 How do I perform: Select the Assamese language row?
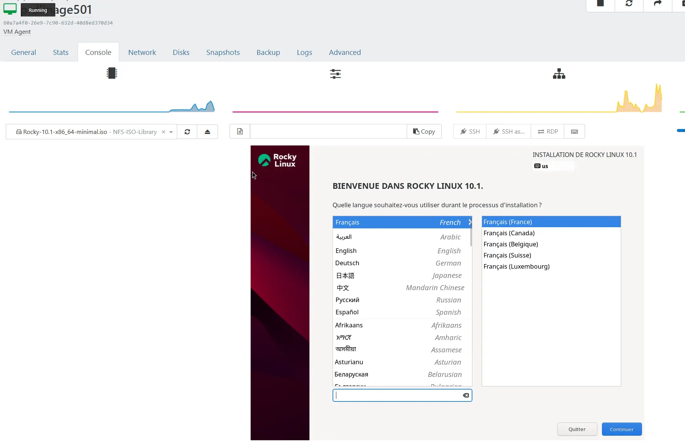pos(402,350)
